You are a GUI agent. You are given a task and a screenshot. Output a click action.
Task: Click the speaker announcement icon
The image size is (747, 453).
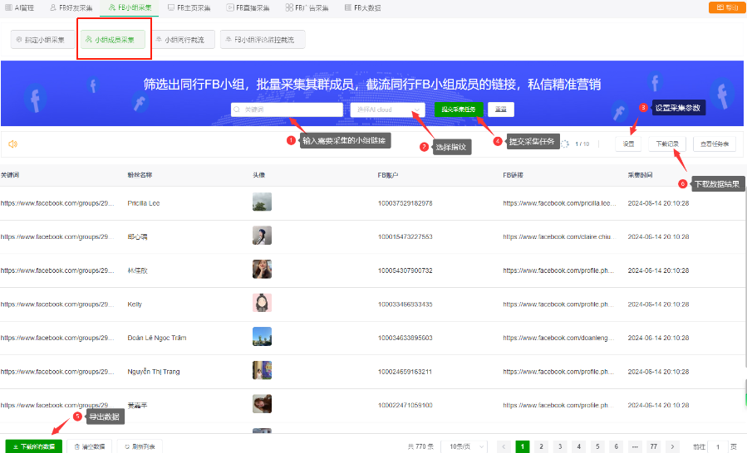(12, 144)
